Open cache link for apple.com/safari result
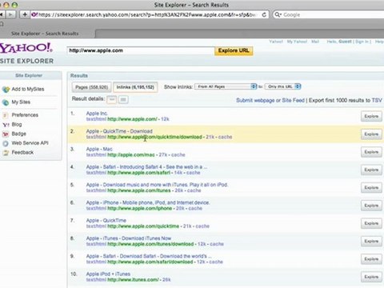The height and width of the screenshot is (288, 384). coord(193,173)
